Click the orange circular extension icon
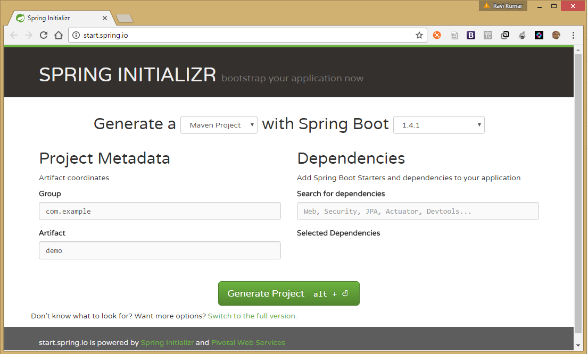 point(437,35)
